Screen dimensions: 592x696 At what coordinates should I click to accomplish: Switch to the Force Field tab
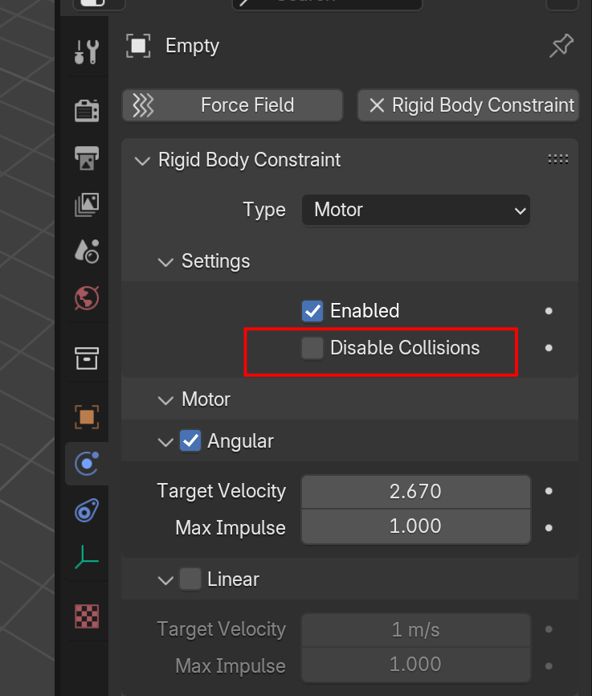tap(232, 104)
